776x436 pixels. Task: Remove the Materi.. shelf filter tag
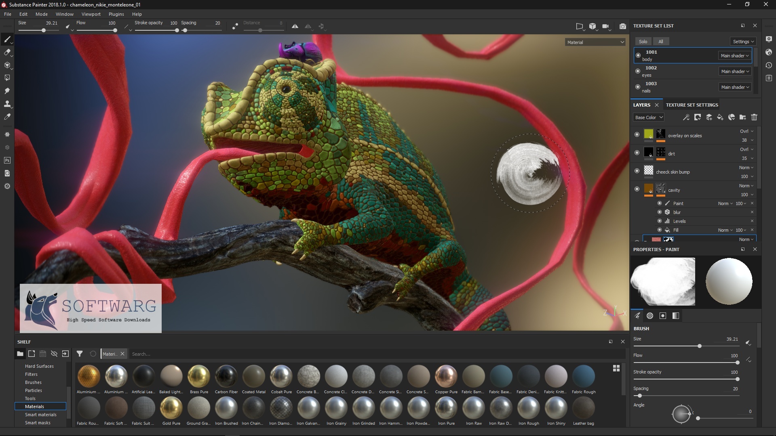tap(122, 354)
